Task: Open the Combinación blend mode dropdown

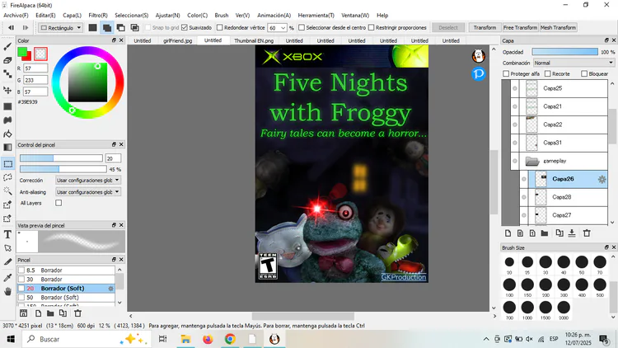Action: (574, 63)
